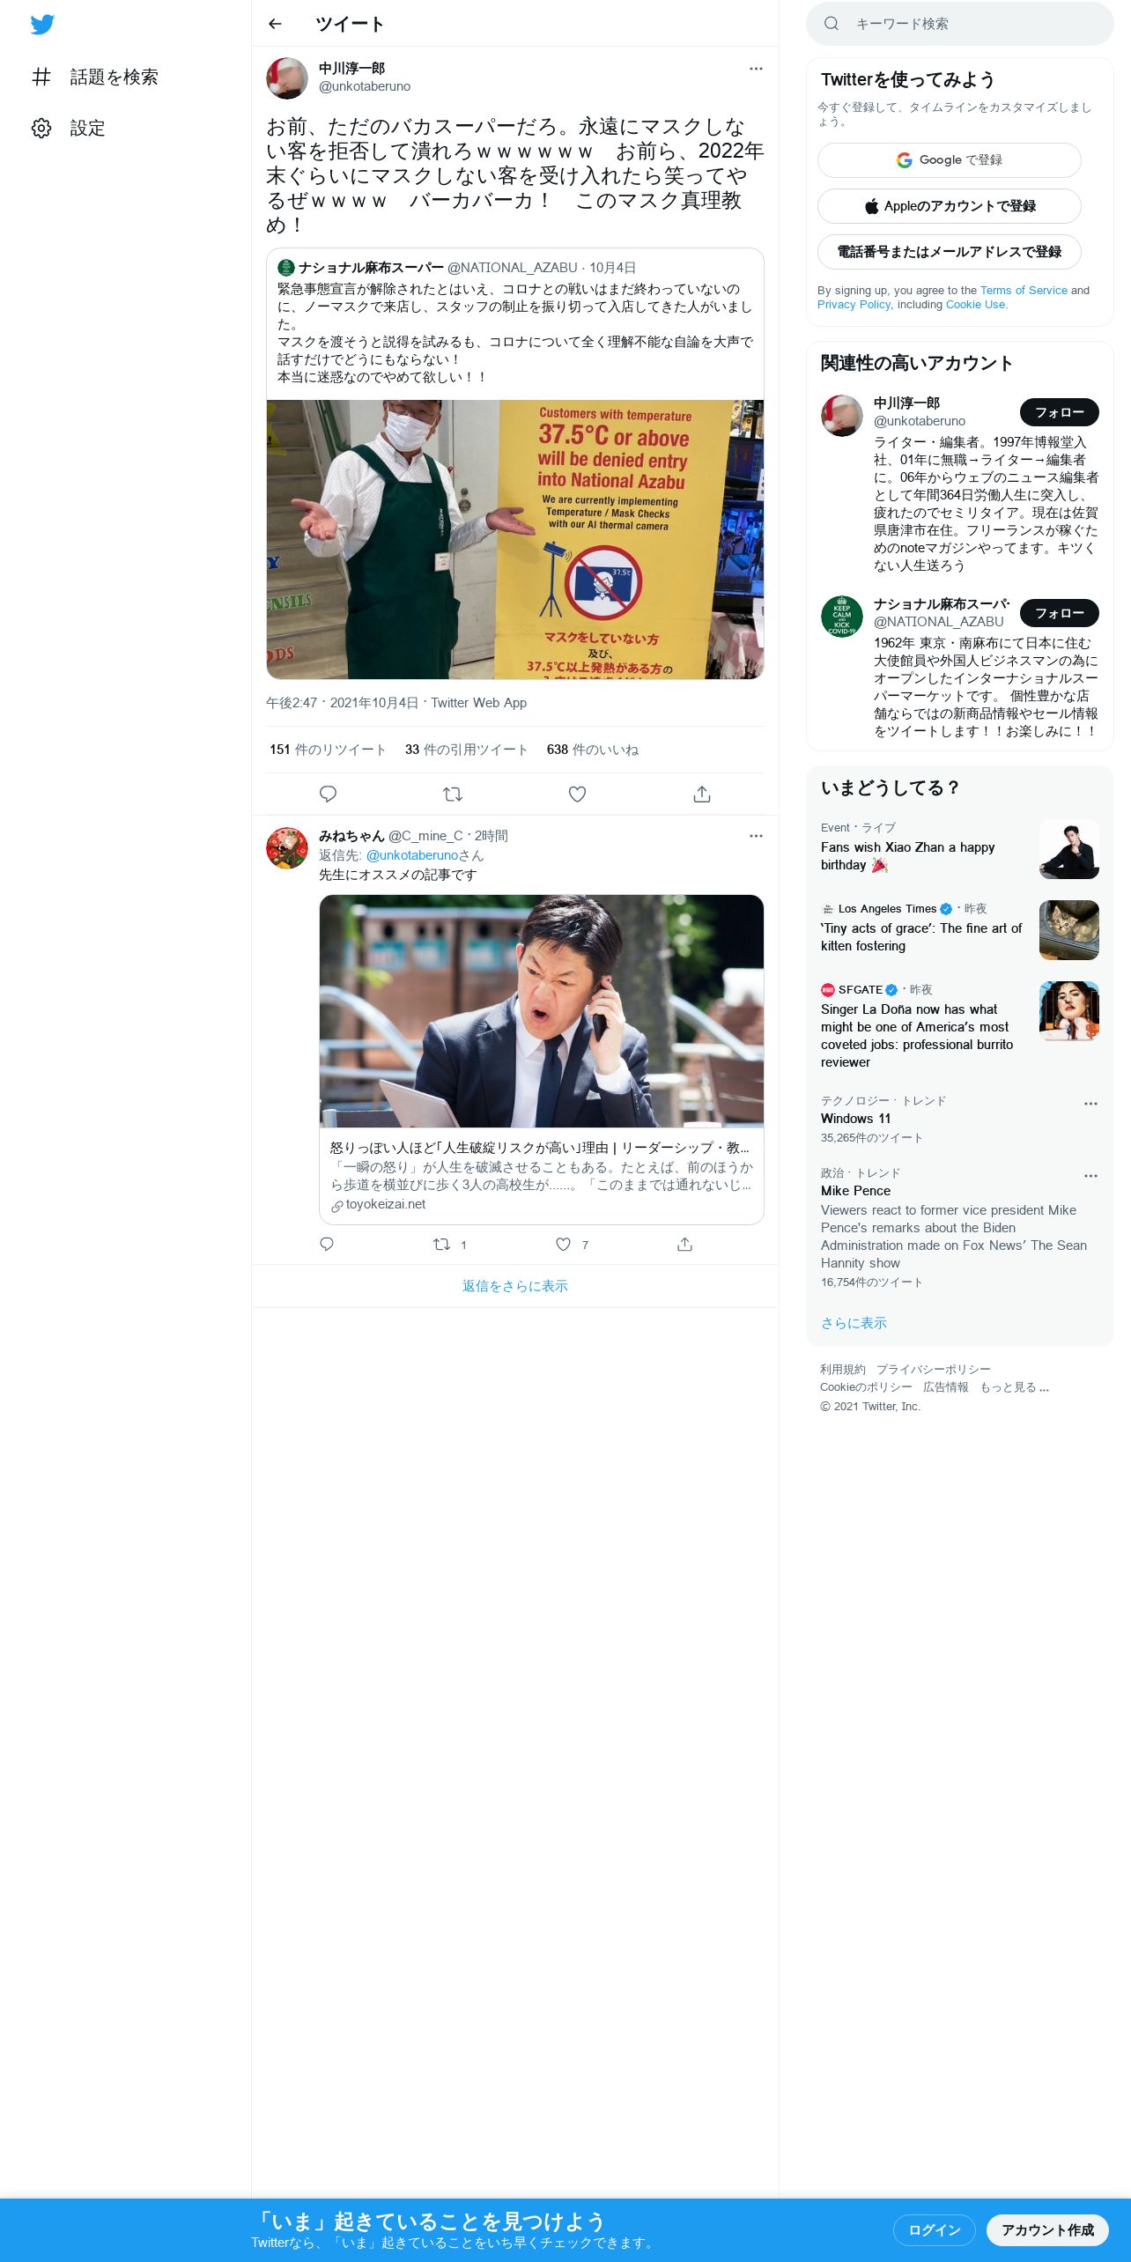Open the quoted tweet store photo

pos(515,539)
